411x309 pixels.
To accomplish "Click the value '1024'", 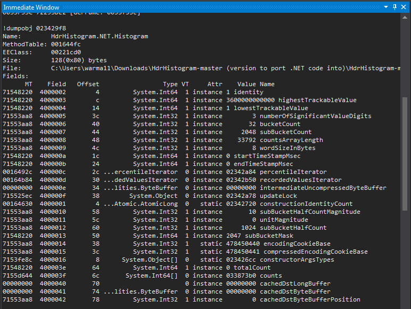I will tap(249, 228).
